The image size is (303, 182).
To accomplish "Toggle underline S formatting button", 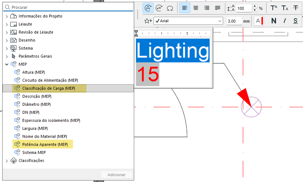I will coord(295,21).
